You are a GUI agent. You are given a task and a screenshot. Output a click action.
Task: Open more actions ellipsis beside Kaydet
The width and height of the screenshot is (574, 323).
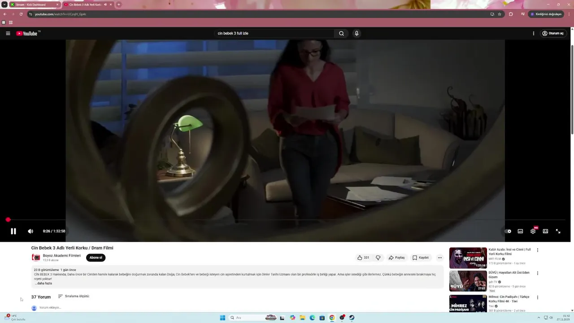tap(440, 258)
